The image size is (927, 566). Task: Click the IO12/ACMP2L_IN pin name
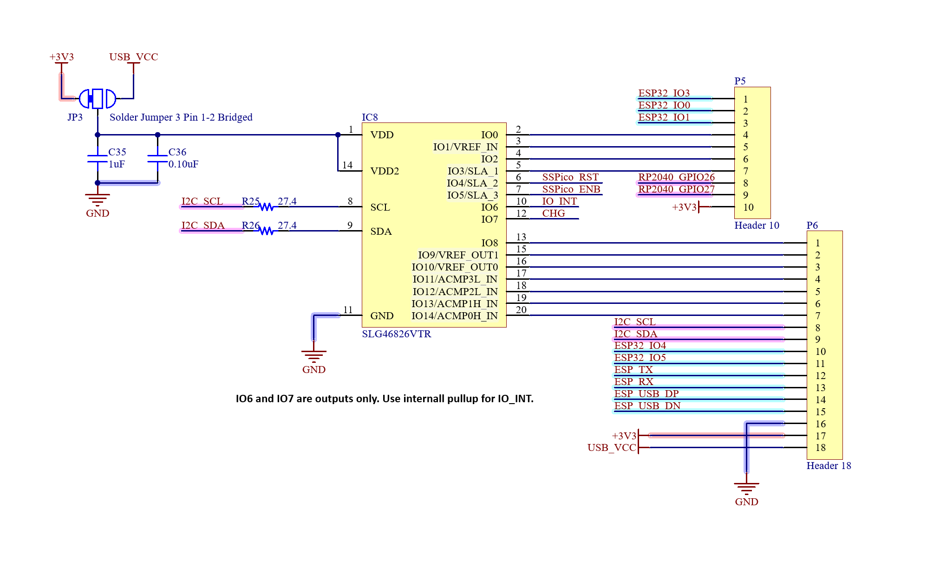tap(455, 292)
